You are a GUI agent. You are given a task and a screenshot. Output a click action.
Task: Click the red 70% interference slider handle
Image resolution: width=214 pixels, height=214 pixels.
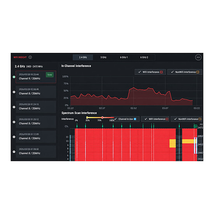[x=102, y=118]
